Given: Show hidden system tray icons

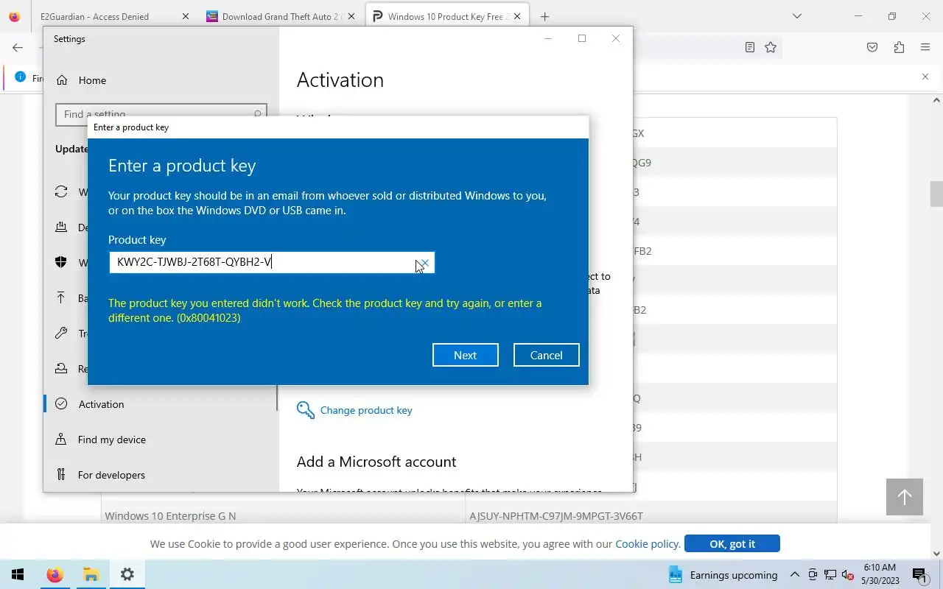Looking at the screenshot, I should click(794, 574).
